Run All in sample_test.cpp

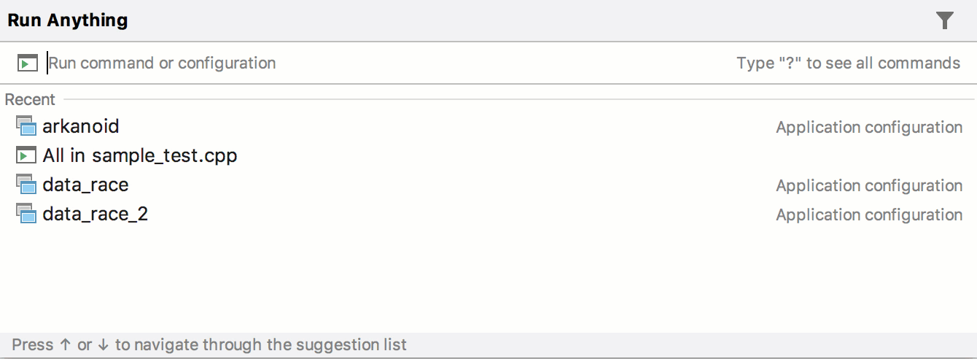pyautogui.click(x=140, y=155)
